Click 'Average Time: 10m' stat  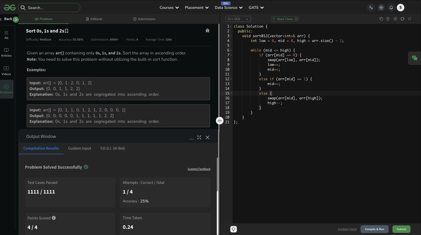click(159, 40)
